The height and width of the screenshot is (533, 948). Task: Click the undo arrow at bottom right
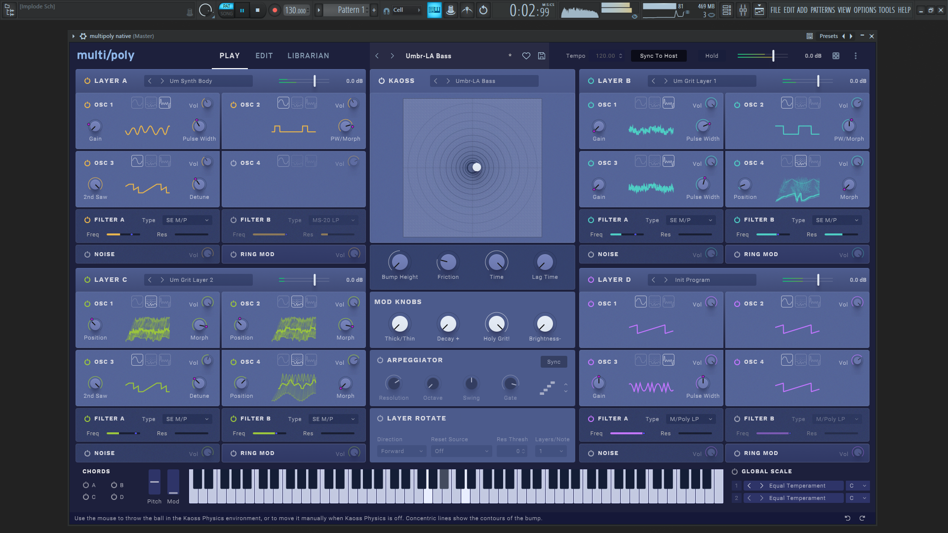847,518
